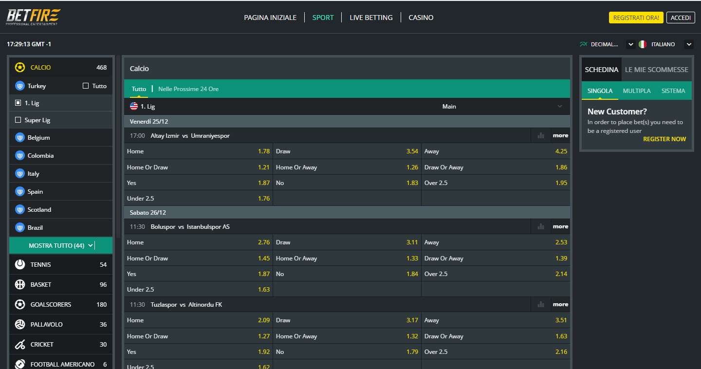701x369 pixels.
Task: Select Home 2.09 for Tuzlaspor match
Action: (x=198, y=320)
